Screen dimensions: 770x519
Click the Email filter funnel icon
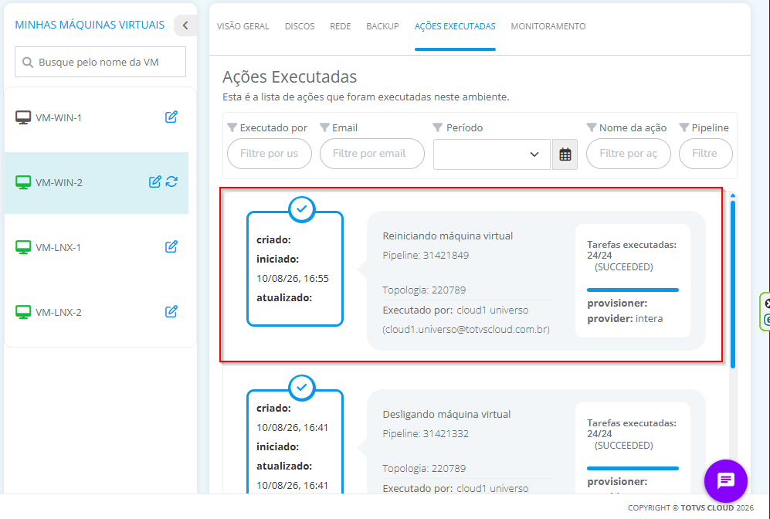pos(324,127)
